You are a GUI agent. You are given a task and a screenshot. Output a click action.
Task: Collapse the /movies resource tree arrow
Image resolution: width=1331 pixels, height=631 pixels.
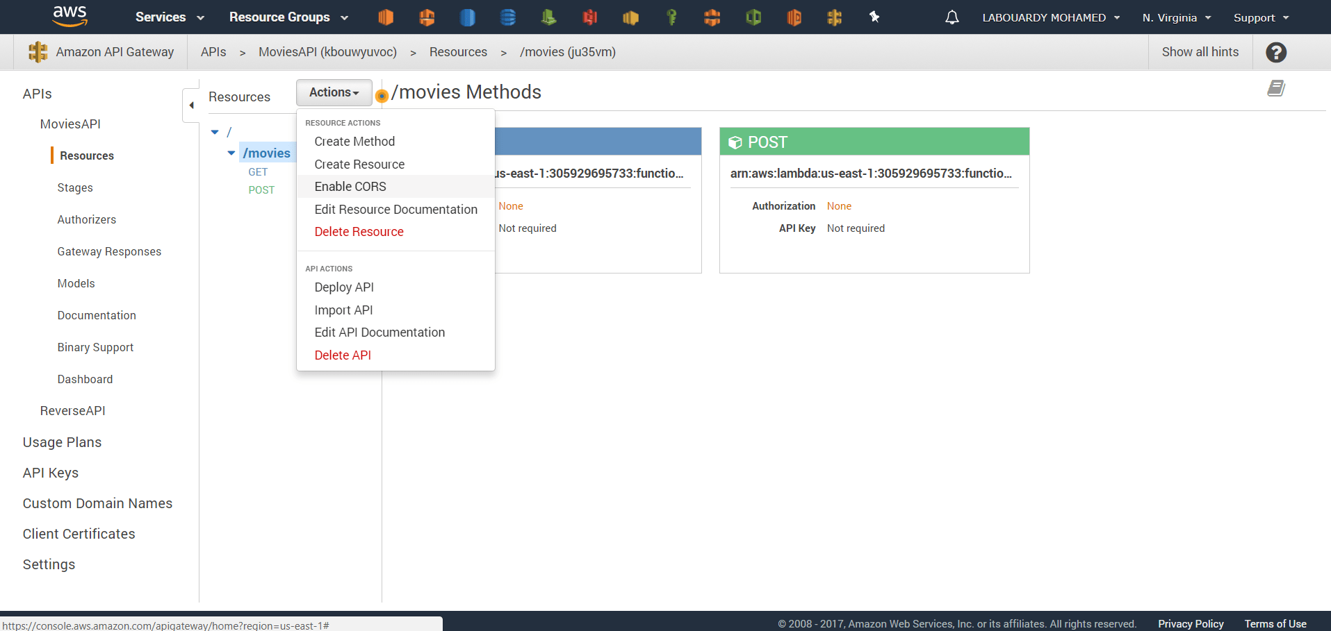click(231, 153)
